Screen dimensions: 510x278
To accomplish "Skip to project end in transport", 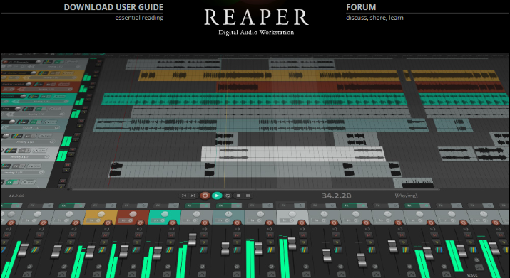I will (x=193, y=196).
